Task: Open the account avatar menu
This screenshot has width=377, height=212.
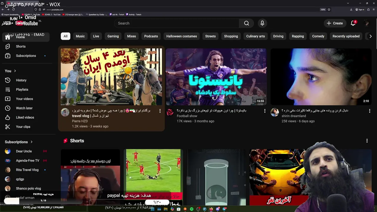Action: [x=367, y=23]
